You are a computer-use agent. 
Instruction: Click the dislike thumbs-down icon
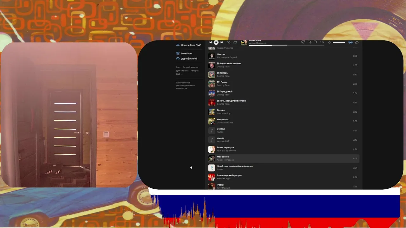pyautogui.click(x=303, y=42)
